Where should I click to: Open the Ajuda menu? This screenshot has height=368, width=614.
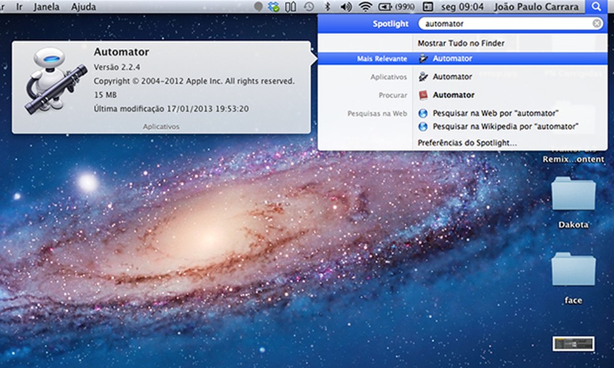pos(84,7)
